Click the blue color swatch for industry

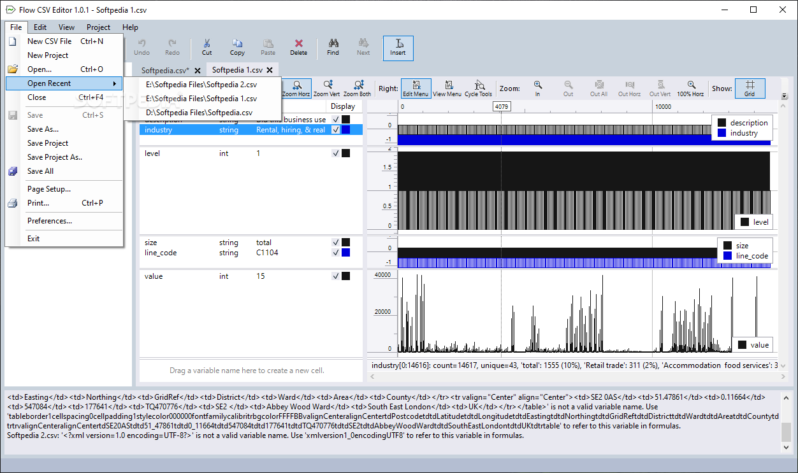coord(346,130)
